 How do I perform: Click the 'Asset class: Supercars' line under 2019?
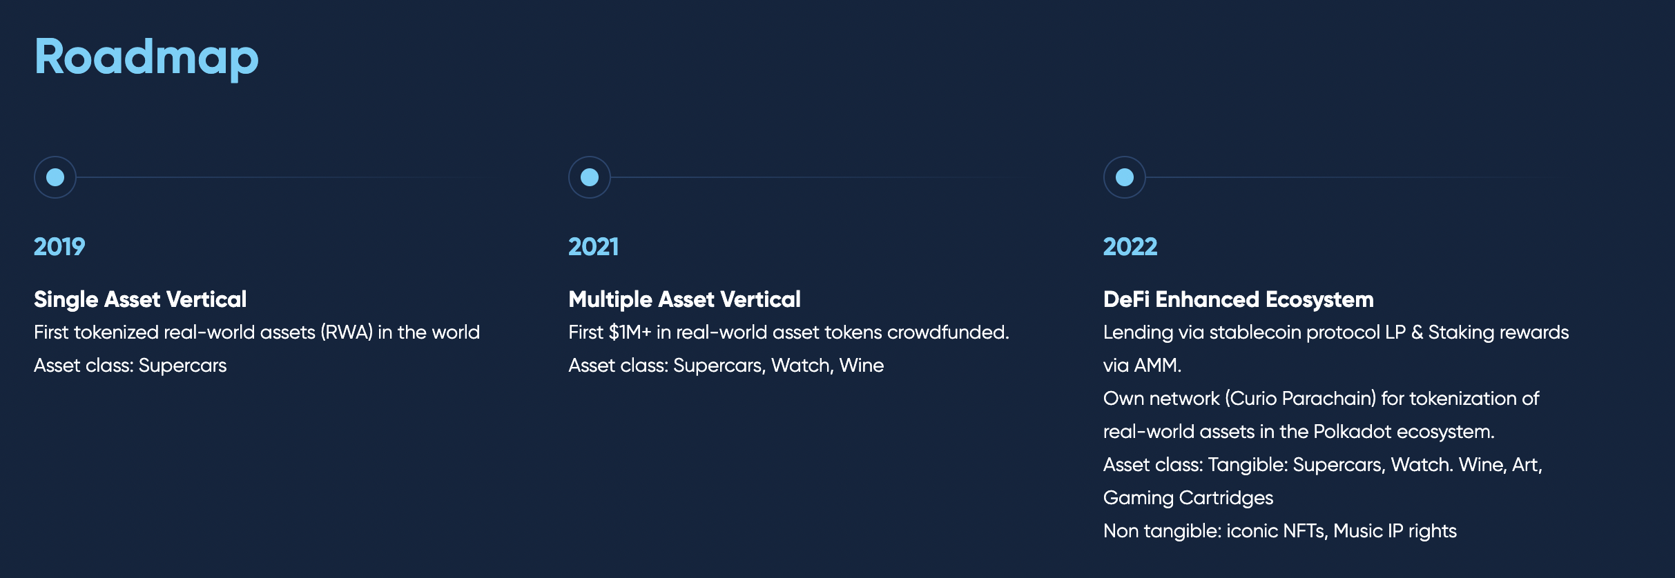point(130,366)
